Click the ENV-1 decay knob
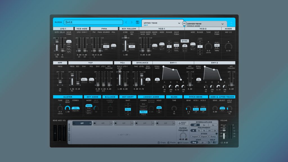Viewport: 288px width, 162px height. click(171, 87)
